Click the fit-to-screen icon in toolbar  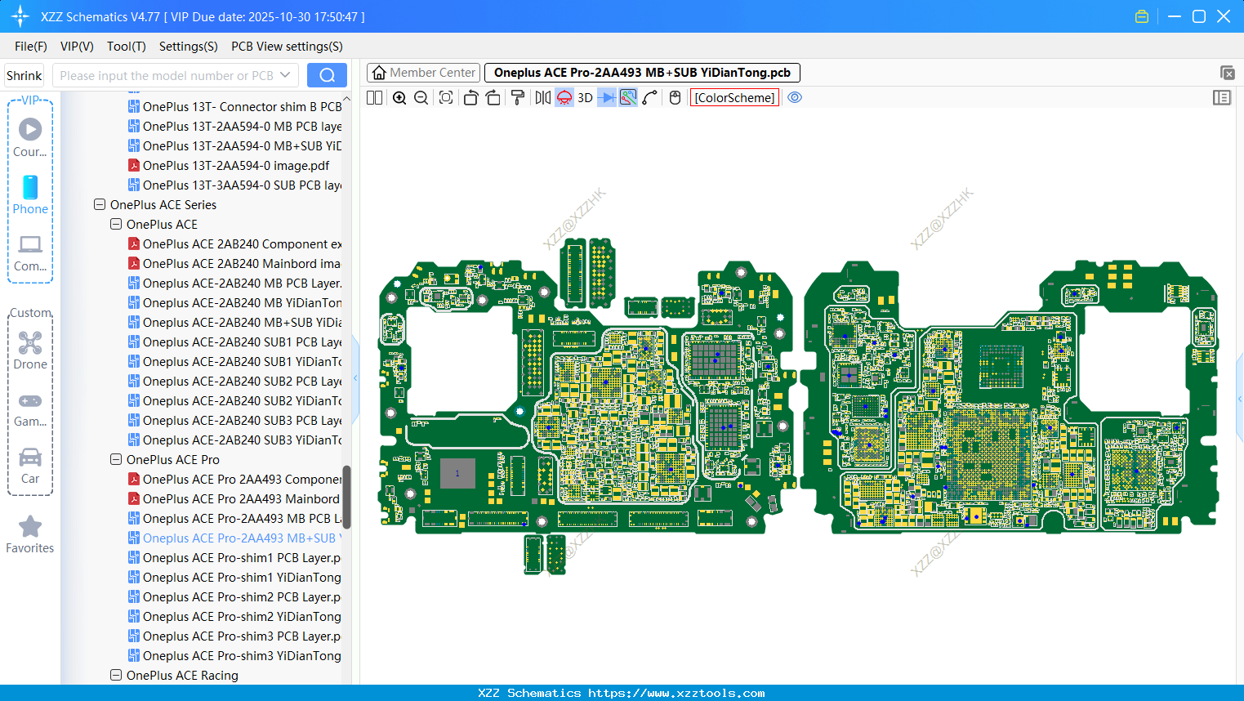[446, 98]
